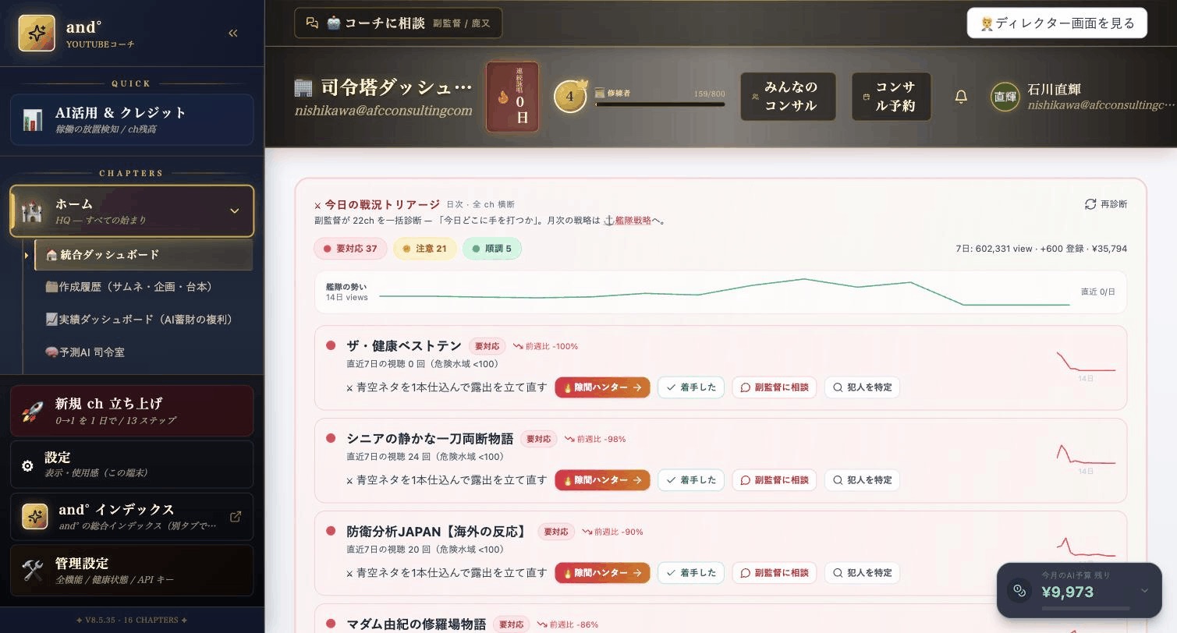The image size is (1177, 633).
Task: Collapse the sidebar with double chevron
Action: tap(232, 33)
